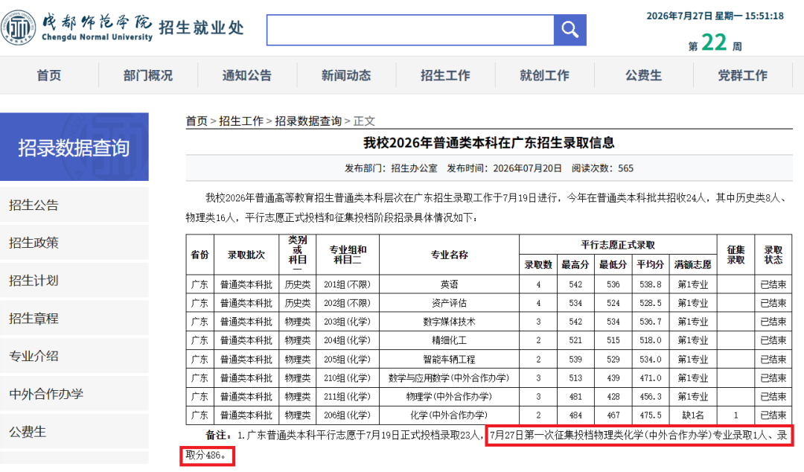Image resolution: width=804 pixels, height=472 pixels.
Task: Click the average score 538.8 cell
Action: [x=650, y=284]
